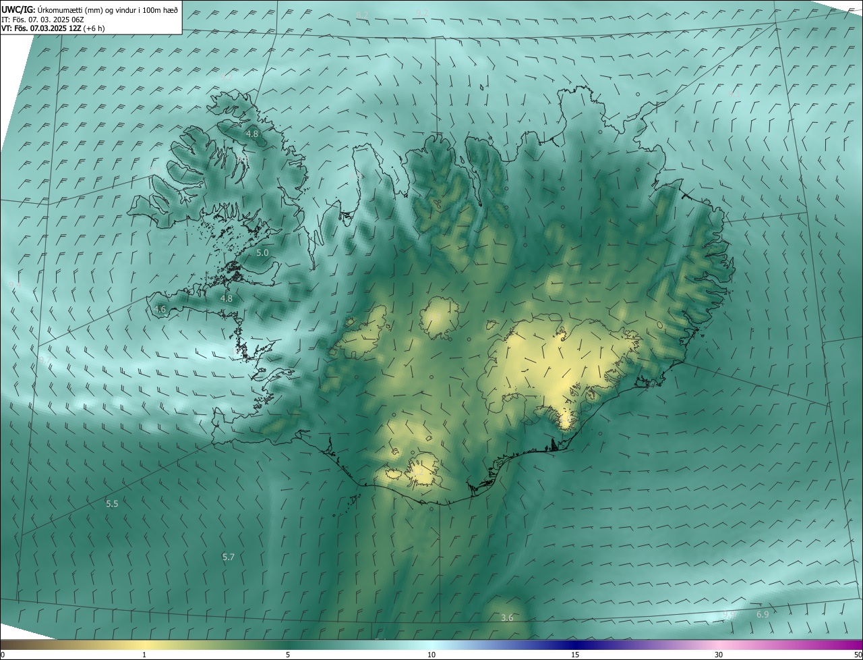Click the 6.9 value label on the map
This screenshot has width=863, height=660.
coord(763,614)
